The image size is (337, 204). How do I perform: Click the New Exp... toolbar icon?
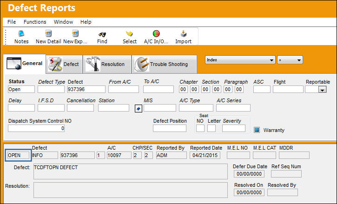point(75,34)
